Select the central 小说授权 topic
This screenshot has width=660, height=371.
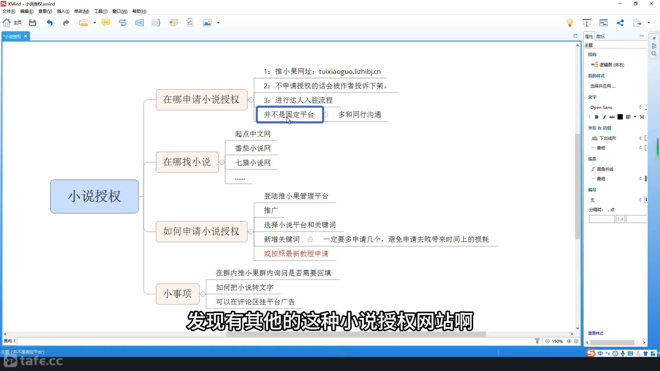pos(95,196)
